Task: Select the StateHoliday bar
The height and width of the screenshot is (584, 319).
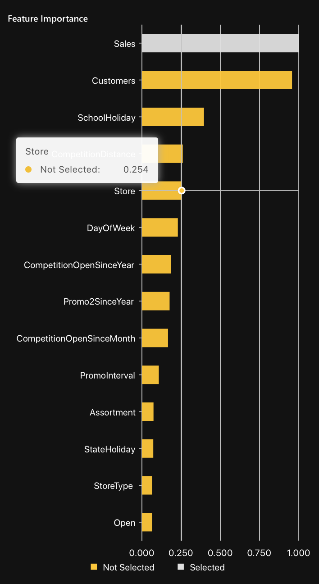Action: tap(147, 449)
